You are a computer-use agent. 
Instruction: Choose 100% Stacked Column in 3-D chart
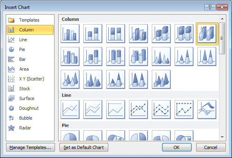184,33
